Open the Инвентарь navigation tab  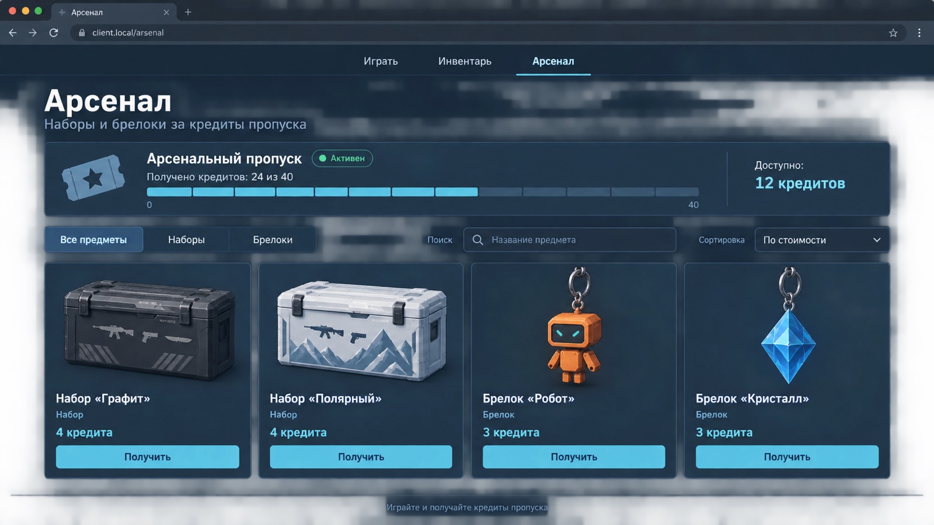465,61
